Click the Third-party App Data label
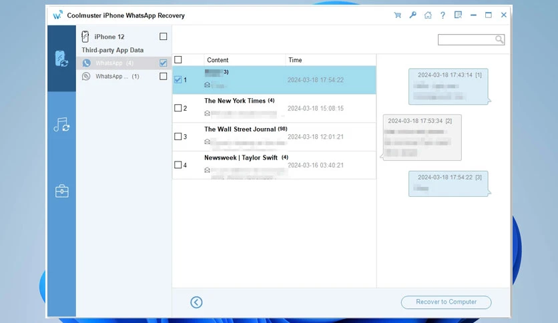558x323 pixels. (x=112, y=50)
